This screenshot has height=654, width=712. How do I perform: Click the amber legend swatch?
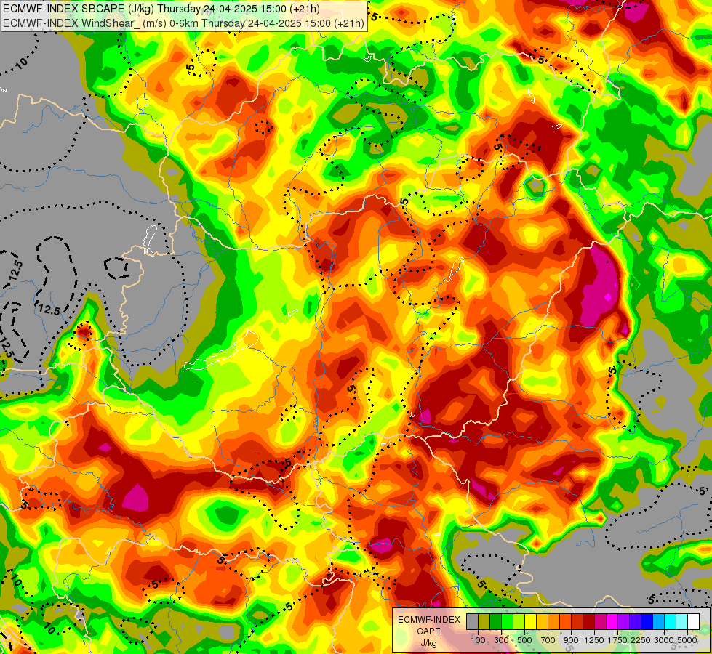[x=542, y=621]
